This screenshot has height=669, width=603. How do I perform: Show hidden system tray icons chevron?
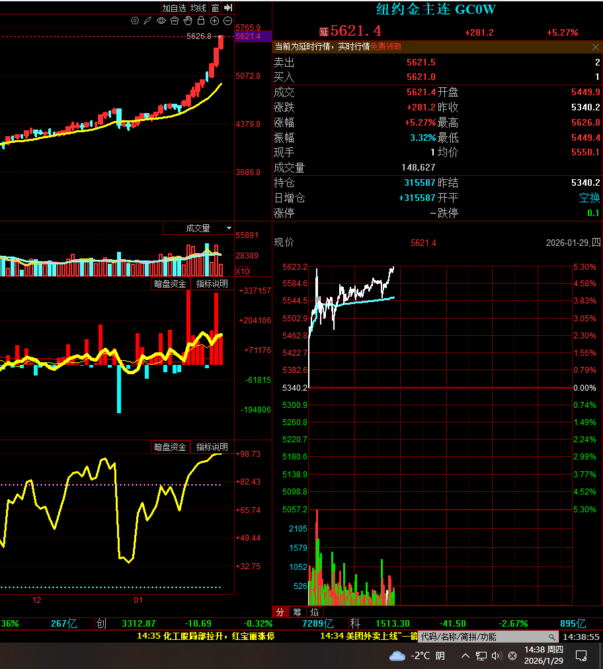[x=465, y=656]
